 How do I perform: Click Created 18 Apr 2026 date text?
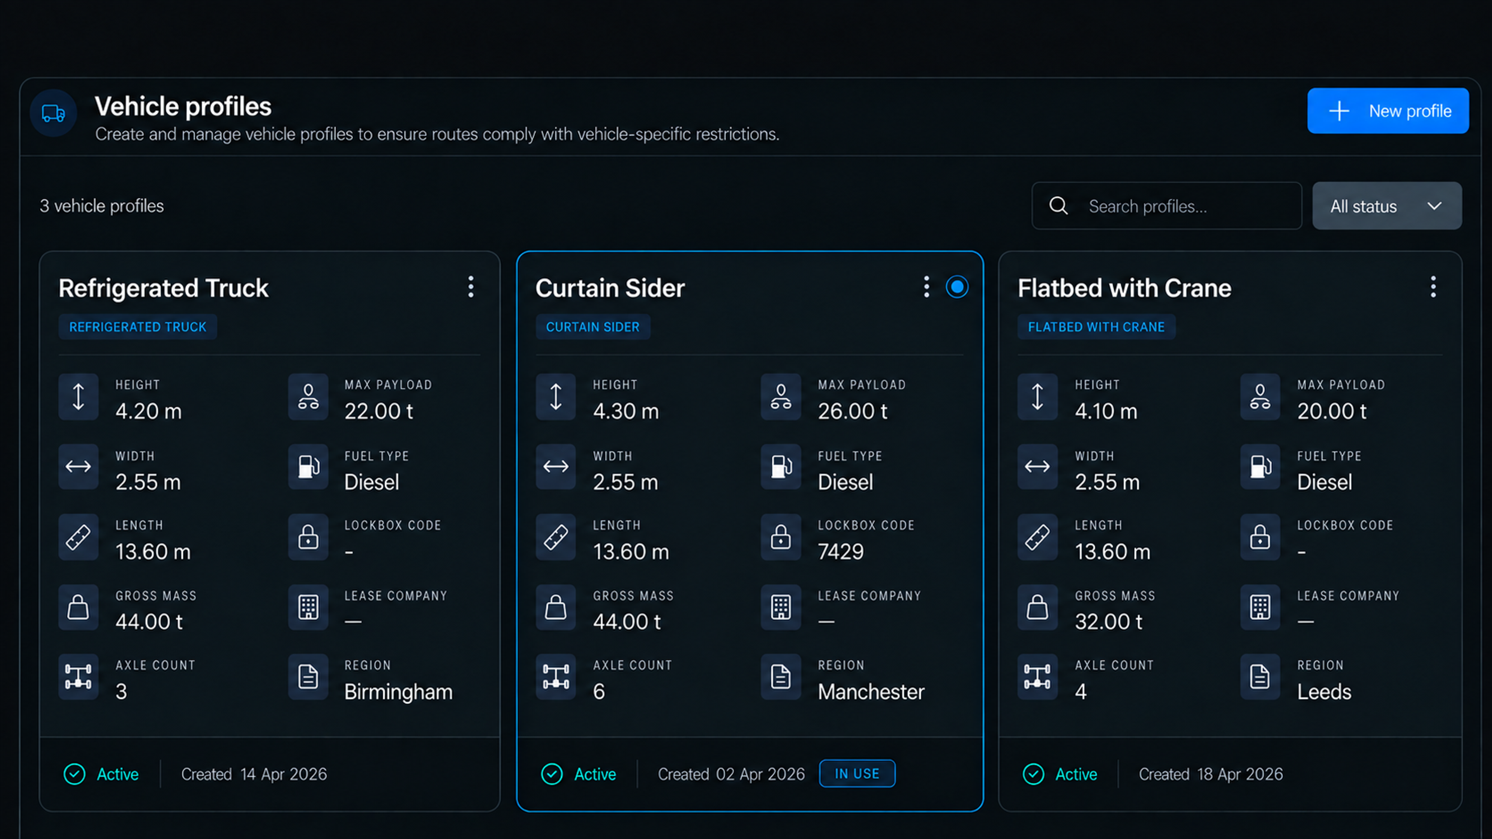point(1211,774)
